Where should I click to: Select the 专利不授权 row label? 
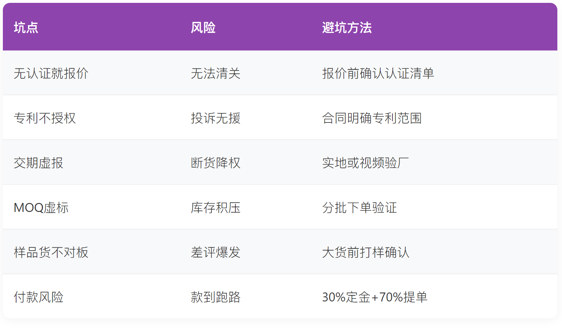(x=45, y=118)
